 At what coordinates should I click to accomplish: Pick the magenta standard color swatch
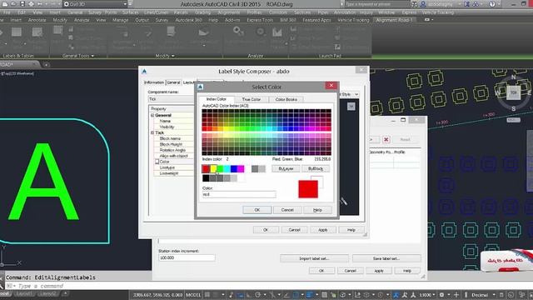tap(241, 168)
